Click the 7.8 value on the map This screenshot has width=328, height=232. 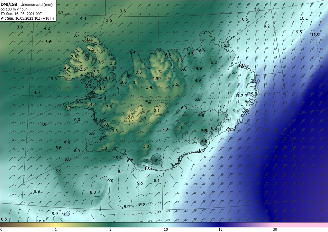tap(257, 10)
